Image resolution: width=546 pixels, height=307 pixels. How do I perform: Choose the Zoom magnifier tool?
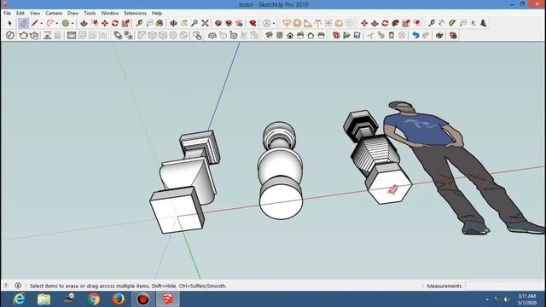pos(195,23)
